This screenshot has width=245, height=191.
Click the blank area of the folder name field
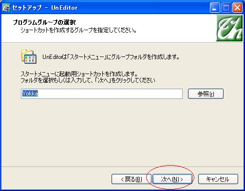[x=111, y=94]
